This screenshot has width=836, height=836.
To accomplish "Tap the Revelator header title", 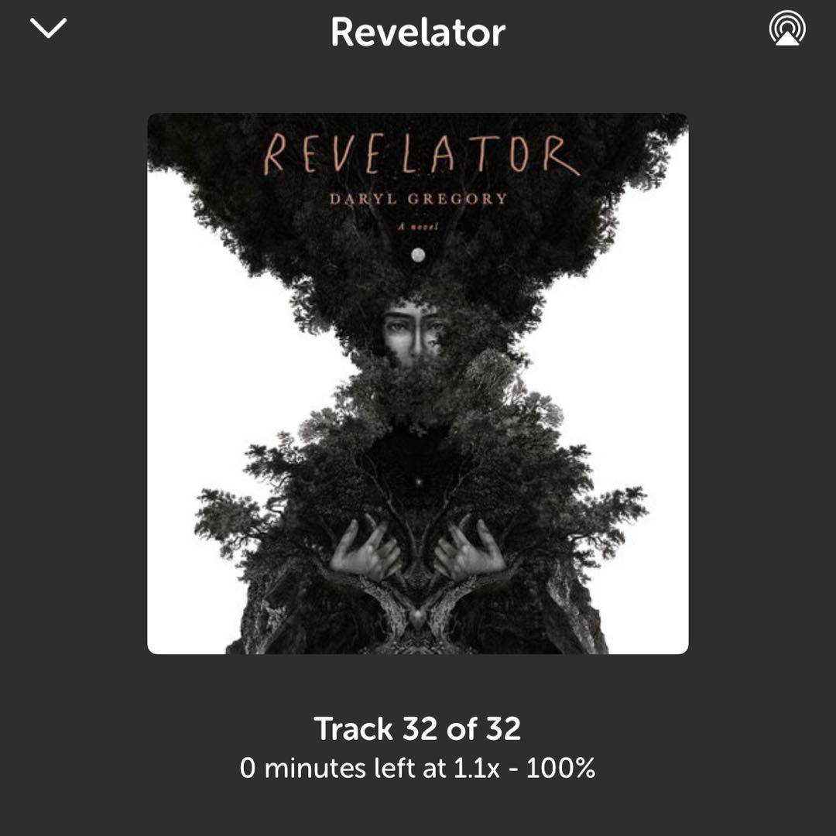I will point(417,33).
